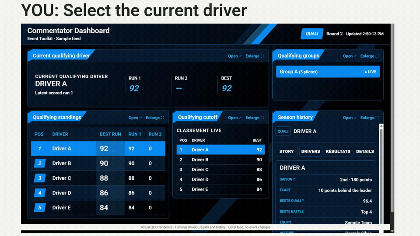Click the 96.4 best quali value
This screenshot has height=236, width=420.
click(x=367, y=201)
